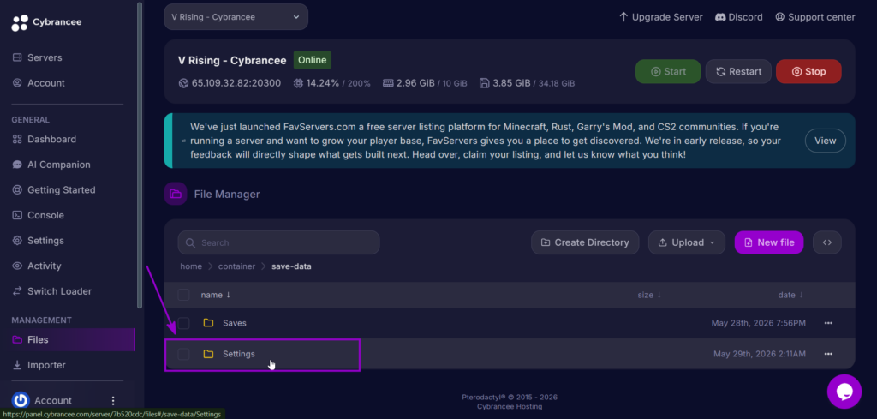
Task: Open the Settings row three-dot menu
Action: pyautogui.click(x=828, y=354)
